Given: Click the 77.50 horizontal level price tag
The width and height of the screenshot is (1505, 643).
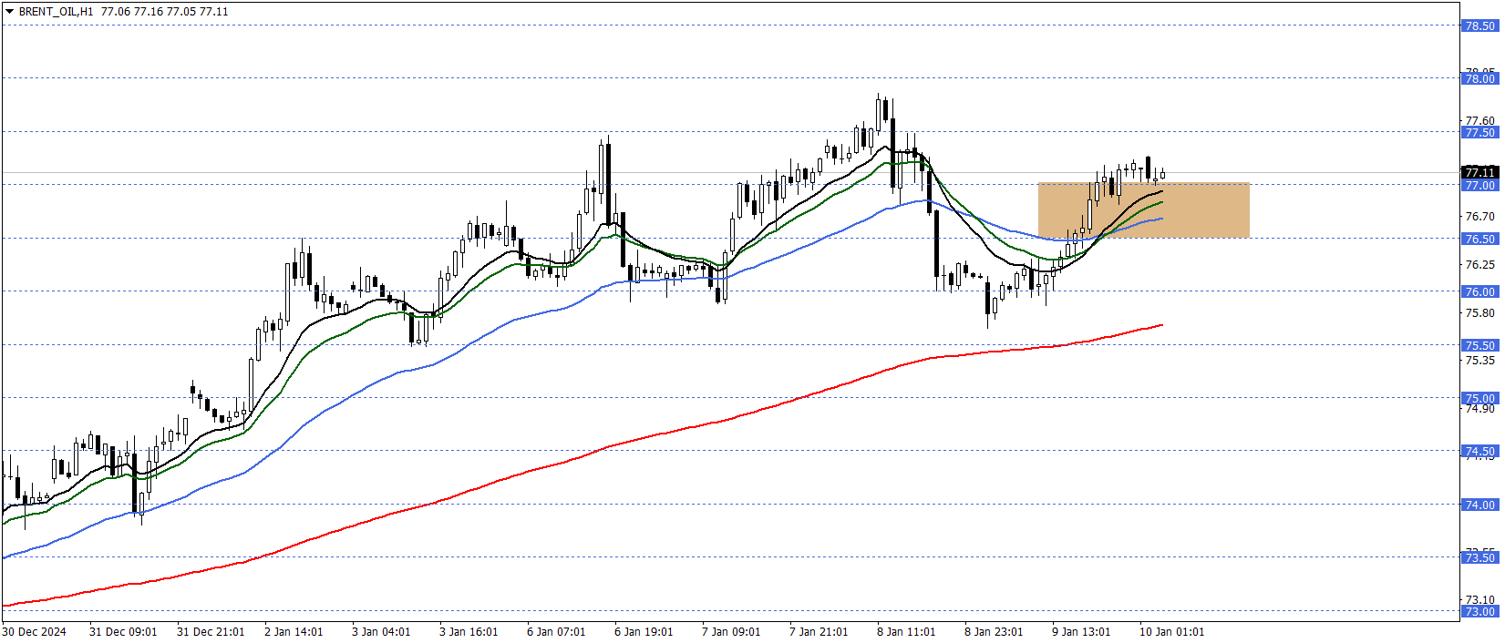Looking at the screenshot, I should pos(1479,132).
